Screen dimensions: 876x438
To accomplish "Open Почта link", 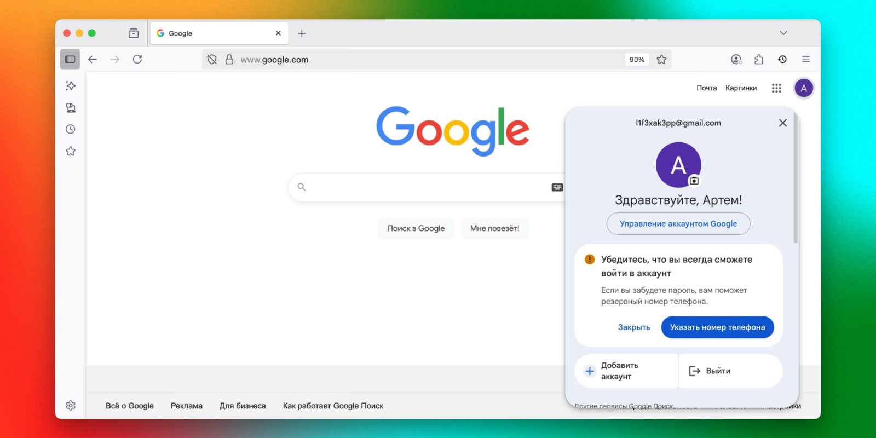I will (x=707, y=88).
